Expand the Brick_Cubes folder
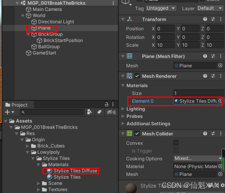Viewport: 225px width, 193px height. tap(27, 146)
